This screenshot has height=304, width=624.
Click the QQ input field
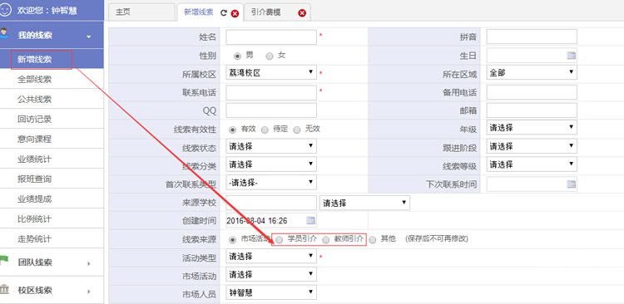tap(271, 110)
